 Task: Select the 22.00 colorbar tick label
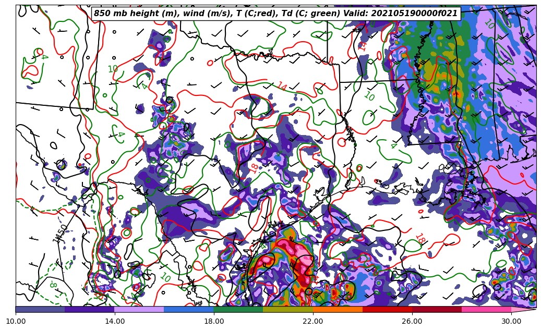313,321
